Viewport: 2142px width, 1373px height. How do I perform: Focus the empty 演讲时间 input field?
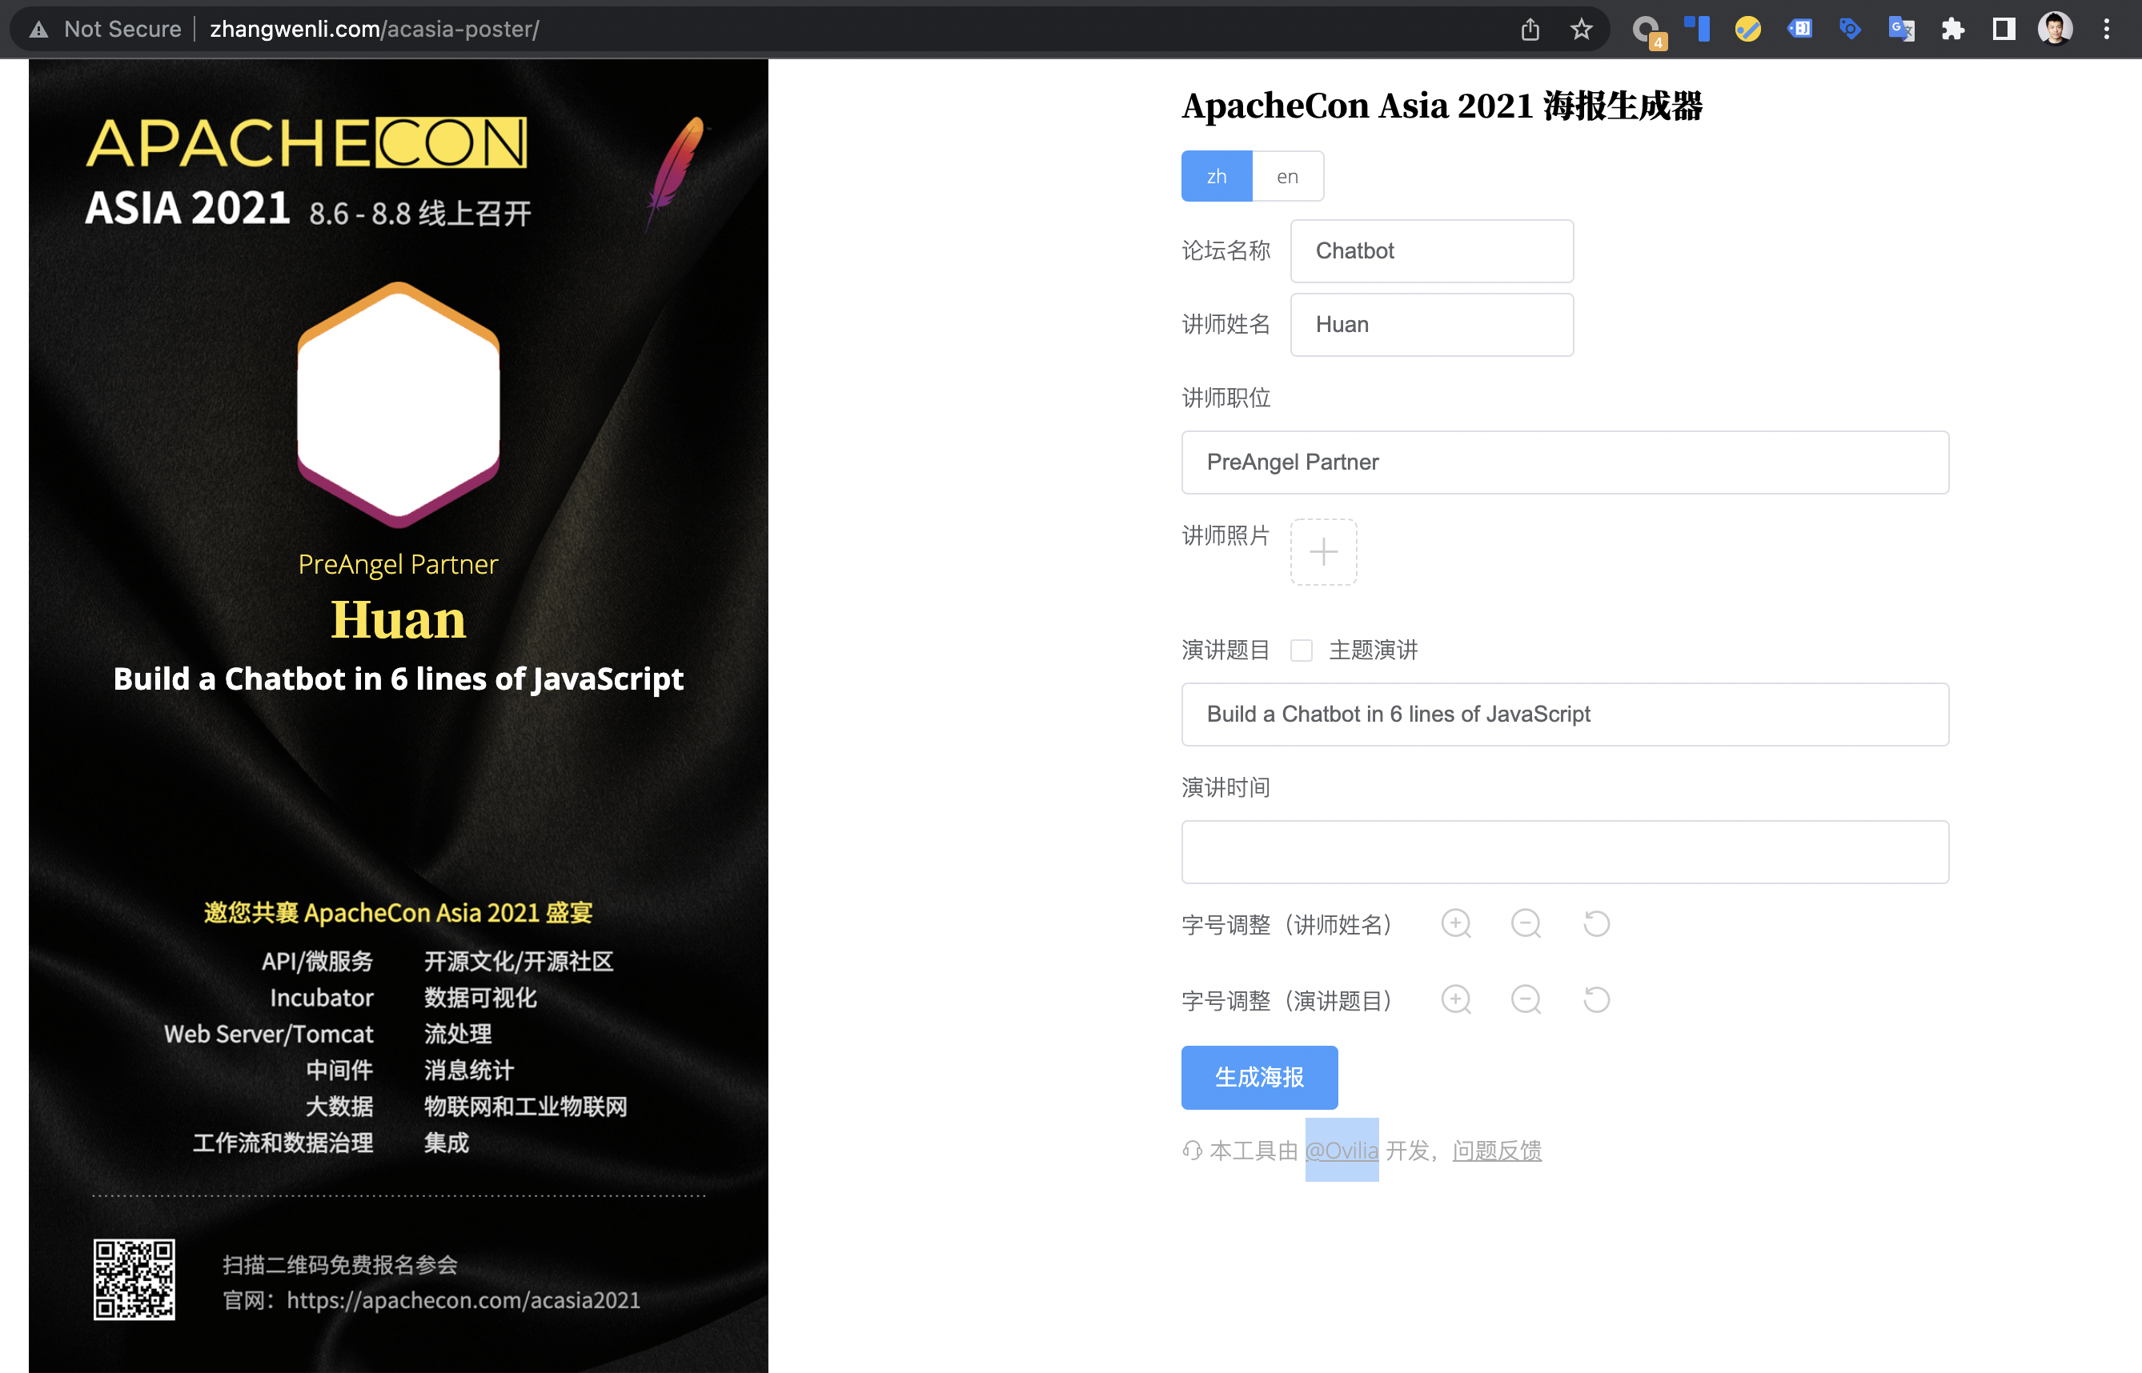click(x=1564, y=852)
